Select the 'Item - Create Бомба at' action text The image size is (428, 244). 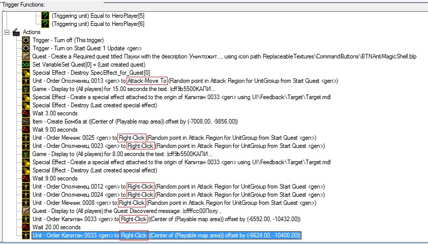[x=135, y=121]
